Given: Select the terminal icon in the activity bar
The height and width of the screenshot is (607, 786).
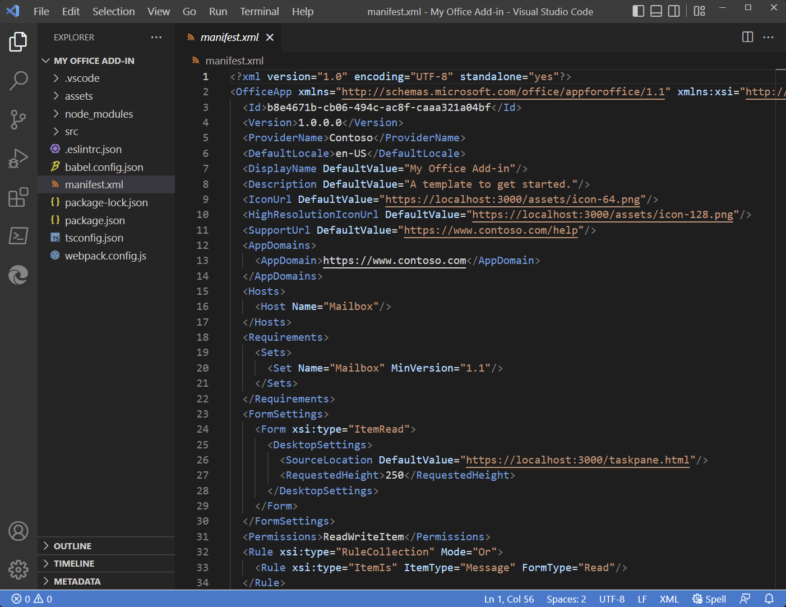Looking at the screenshot, I should tap(19, 236).
